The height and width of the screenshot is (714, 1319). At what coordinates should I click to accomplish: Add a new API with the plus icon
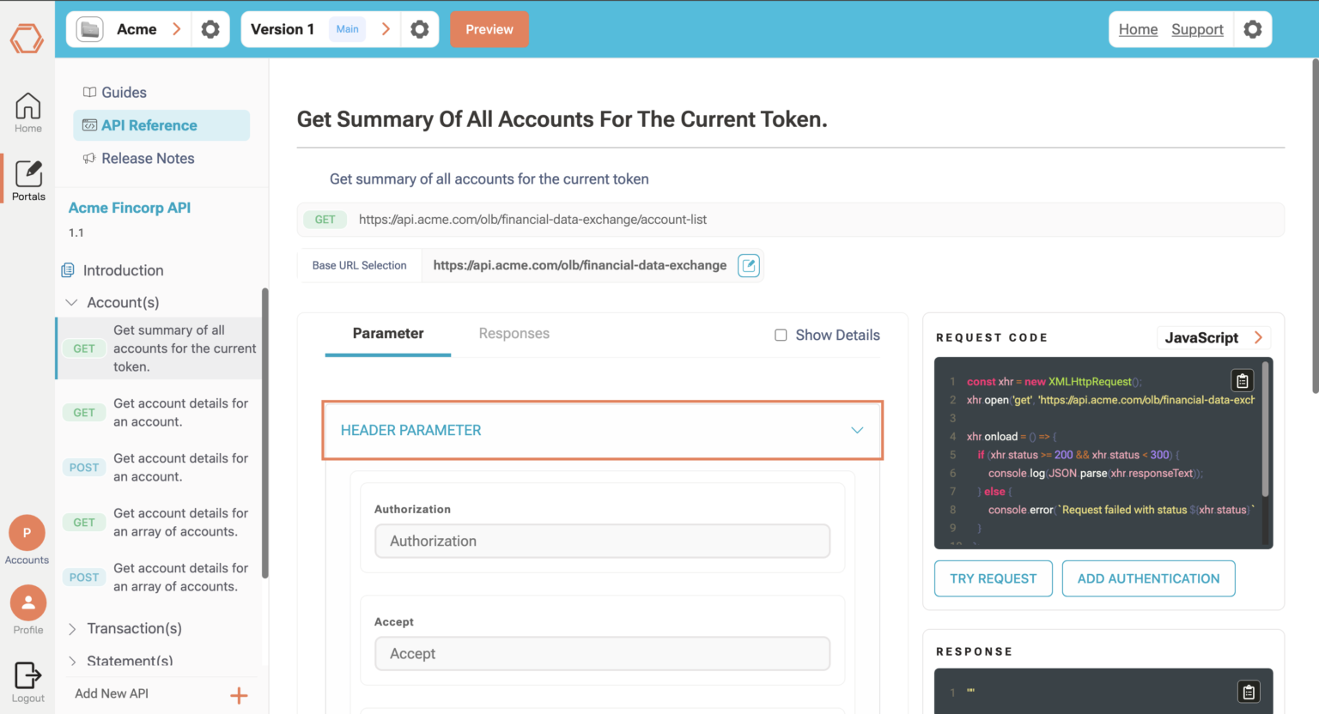click(x=239, y=694)
